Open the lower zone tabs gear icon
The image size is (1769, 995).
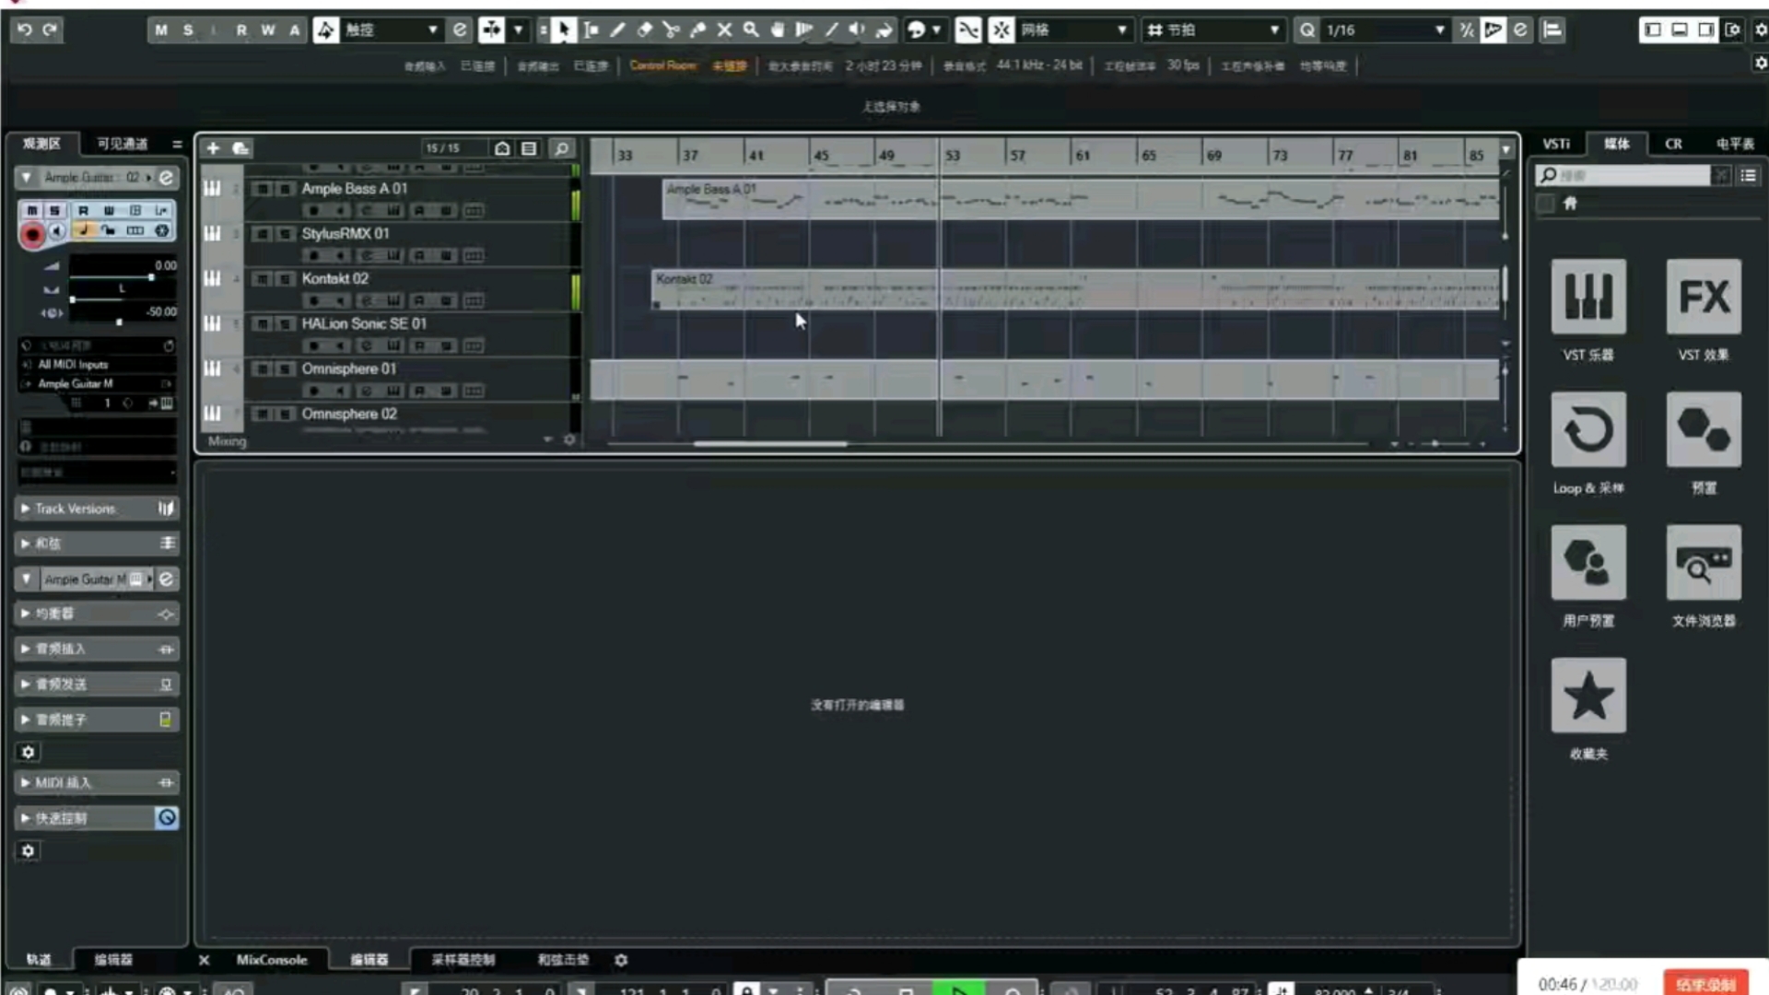pos(621,960)
